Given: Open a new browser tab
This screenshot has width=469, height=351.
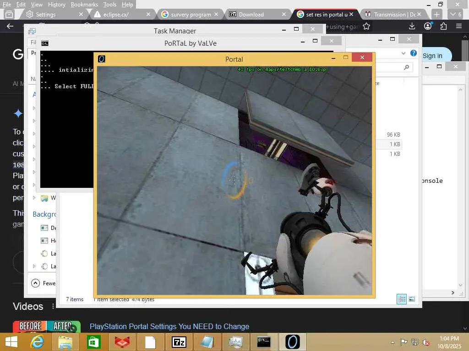Looking at the screenshot, I should coord(436,14).
